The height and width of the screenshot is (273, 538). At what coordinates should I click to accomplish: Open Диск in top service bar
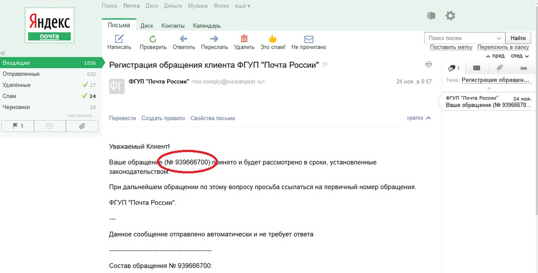(152, 6)
